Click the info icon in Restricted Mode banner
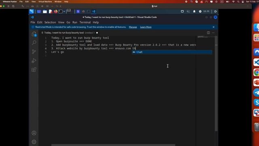 pos(33,27)
